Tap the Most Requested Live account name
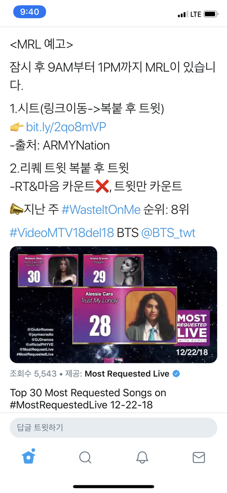 tap(127, 374)
